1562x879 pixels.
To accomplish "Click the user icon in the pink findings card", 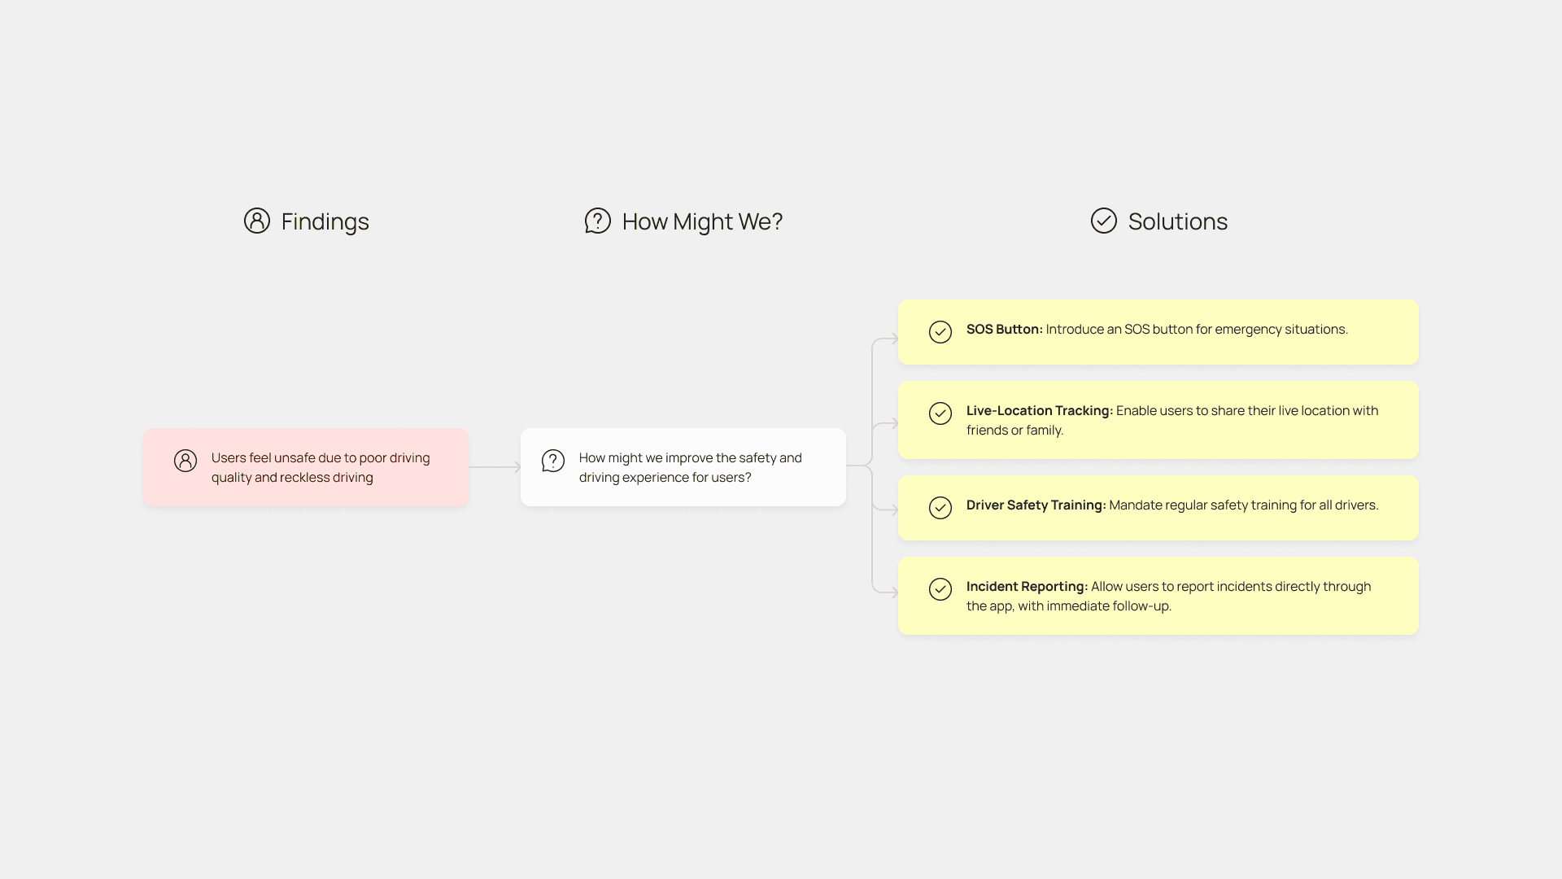I will (x=185, y=461).
